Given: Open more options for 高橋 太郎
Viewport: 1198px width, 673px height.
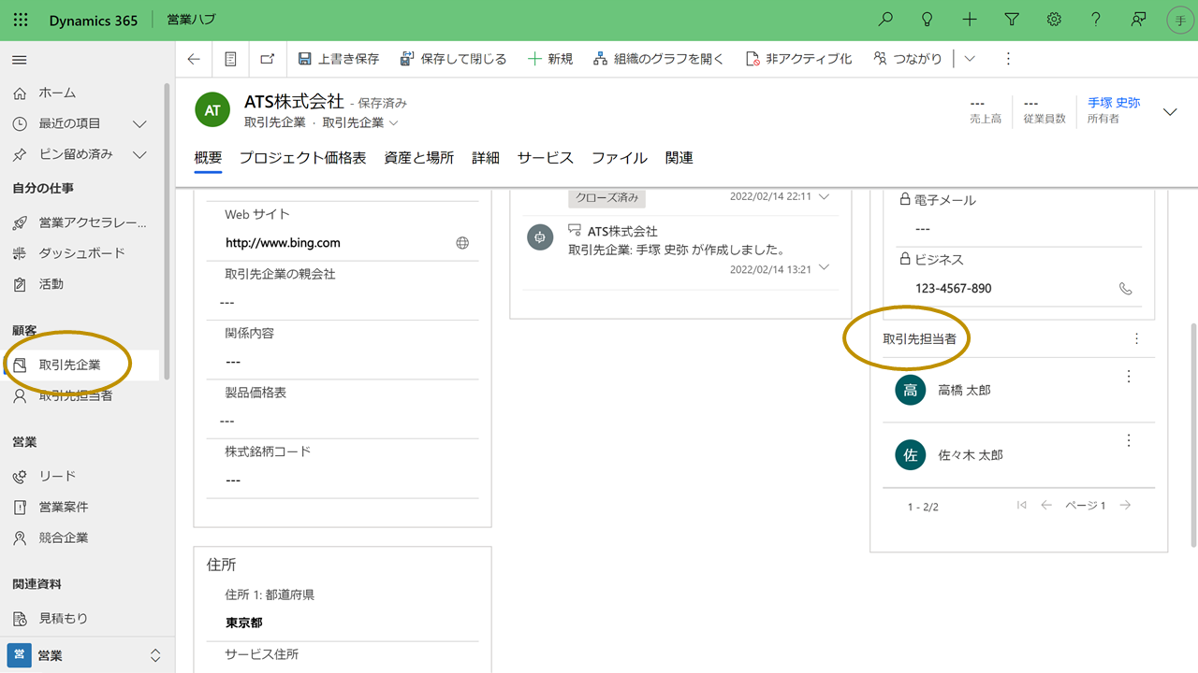Looking at the screenshot, I should 1129,376.
